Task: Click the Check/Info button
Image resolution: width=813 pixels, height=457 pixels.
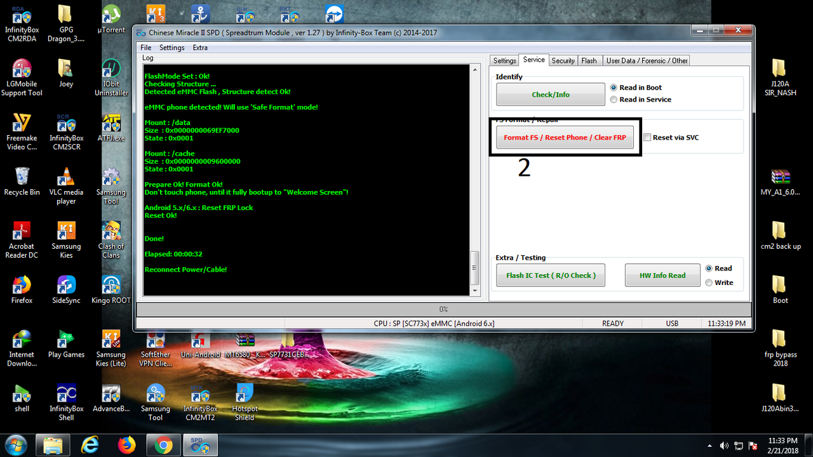Action: pos(551,95)
